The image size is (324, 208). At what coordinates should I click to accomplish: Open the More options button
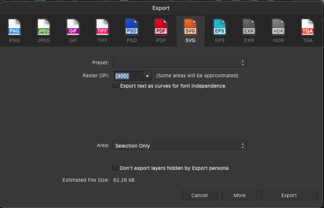tap(240, 196)
